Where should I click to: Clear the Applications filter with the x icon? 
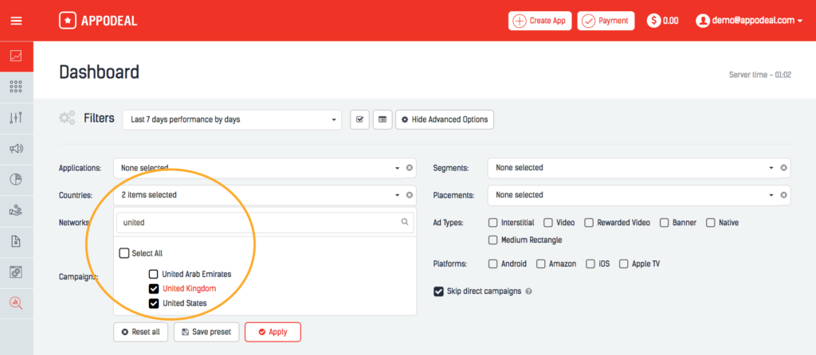410,168
